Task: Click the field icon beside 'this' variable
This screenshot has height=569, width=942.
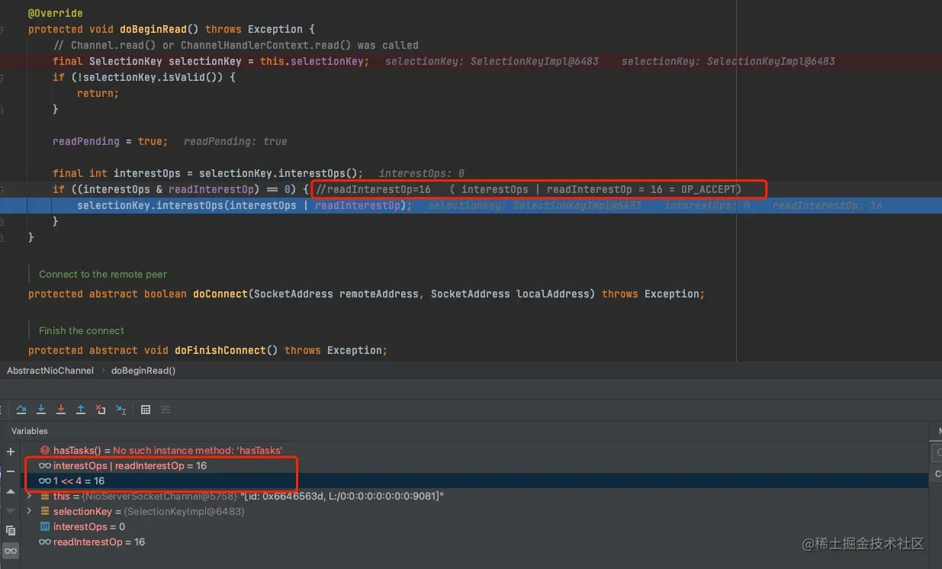Action: tap(45, 496)
